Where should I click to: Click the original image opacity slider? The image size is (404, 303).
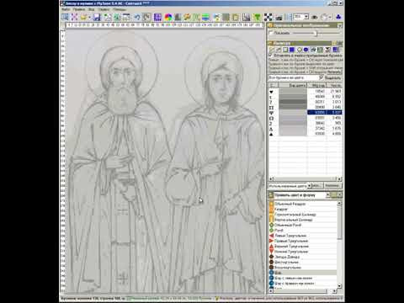[316, 34]
